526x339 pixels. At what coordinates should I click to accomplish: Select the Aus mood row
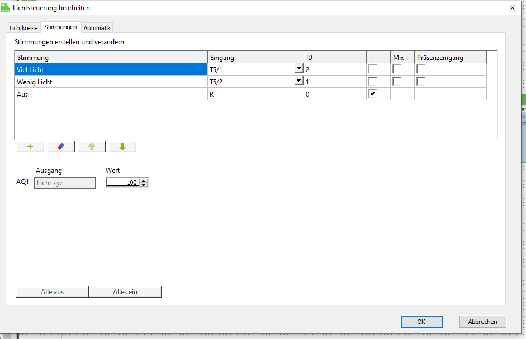112,95
